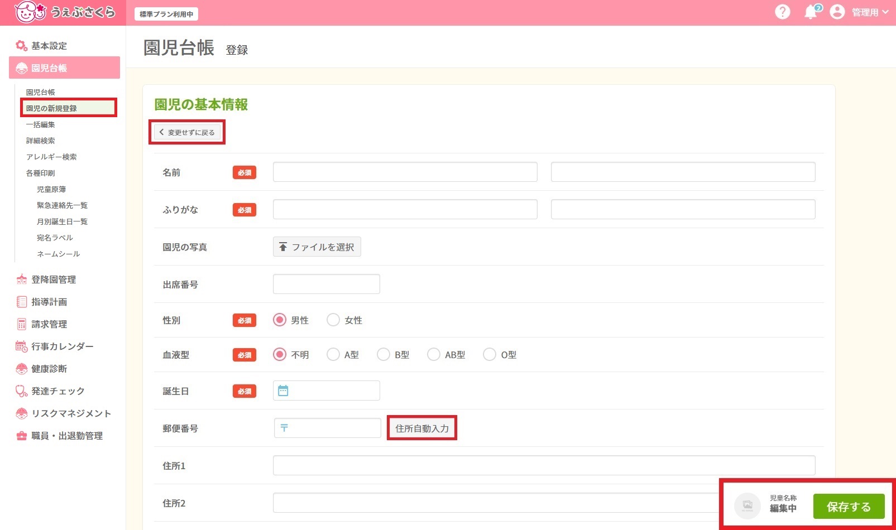Select 各種印刷 submenu item

coord(40,173)
